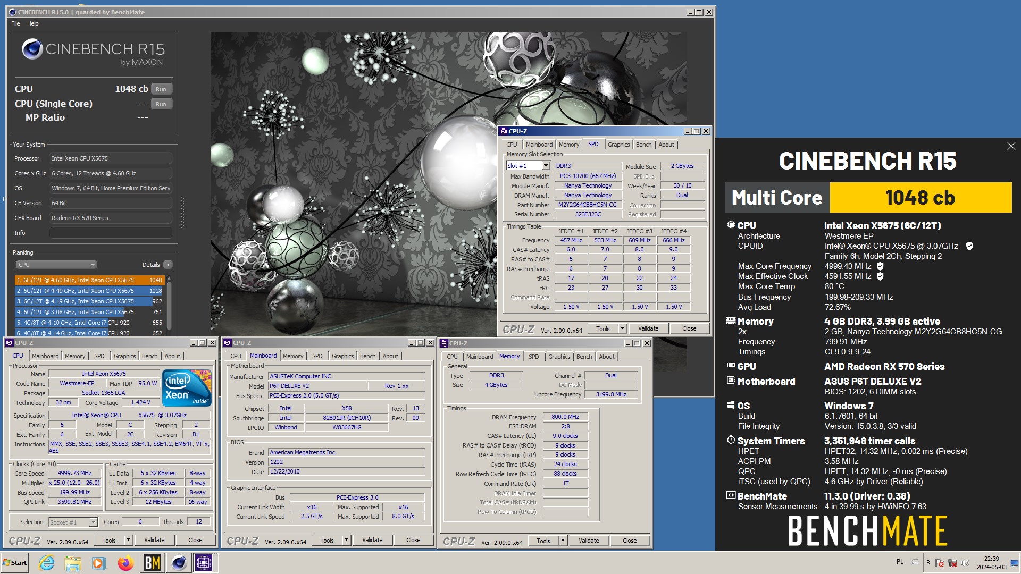Launch Windows Media Player from the taskbar
Screen dimensions: 1021x574
click(99, 563)
